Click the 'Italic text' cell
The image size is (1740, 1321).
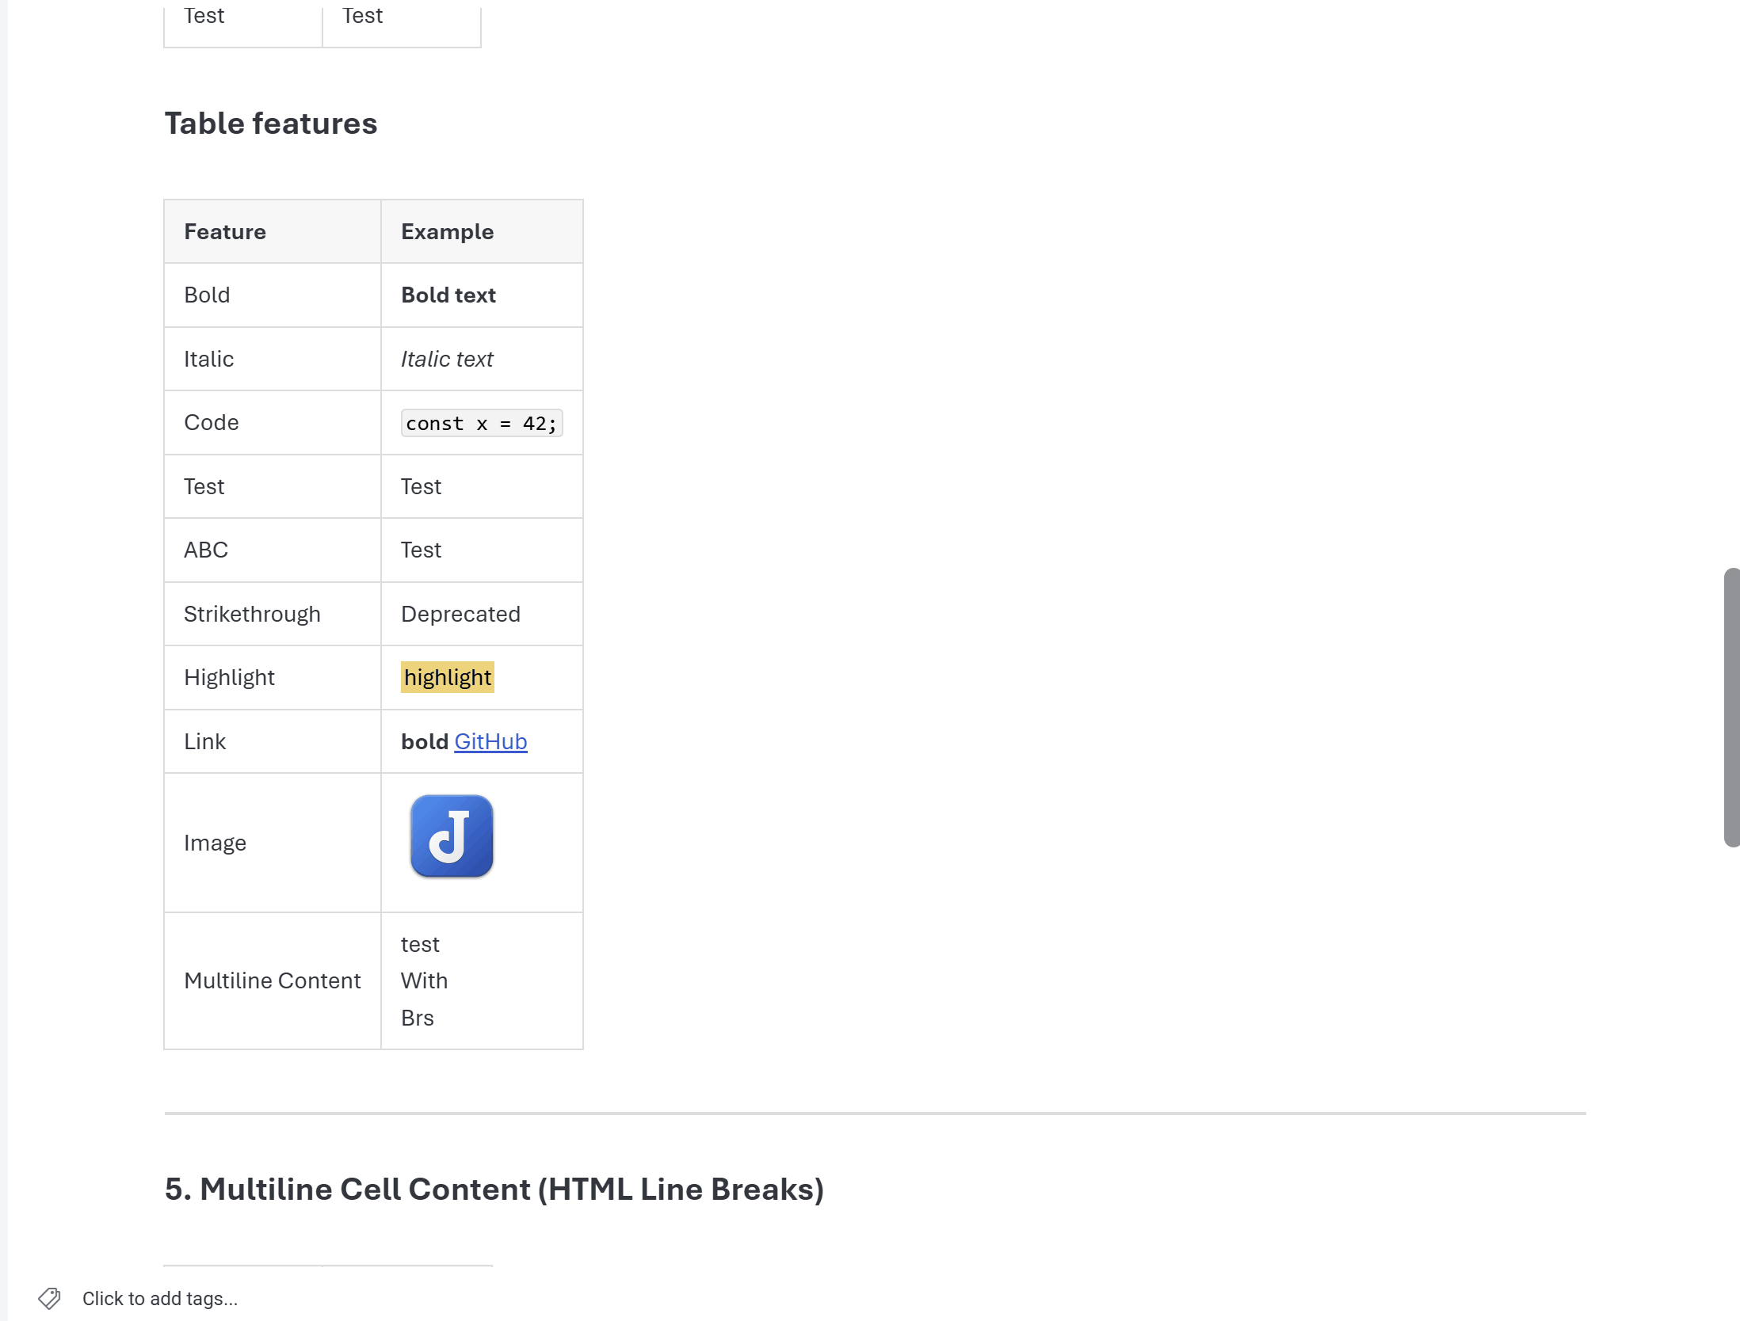click(x=447, y=359)
